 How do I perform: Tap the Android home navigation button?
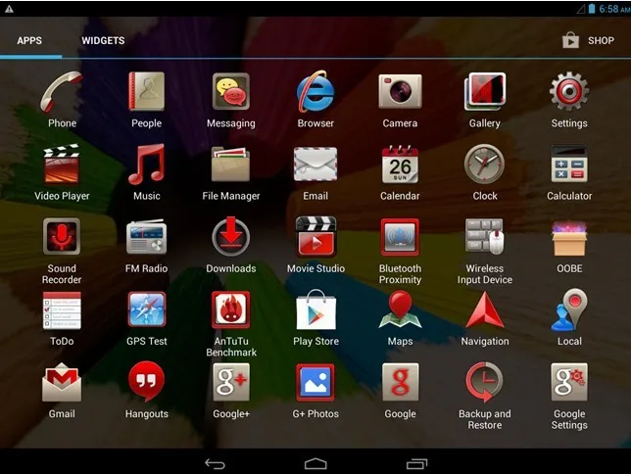tap(315, 464)
